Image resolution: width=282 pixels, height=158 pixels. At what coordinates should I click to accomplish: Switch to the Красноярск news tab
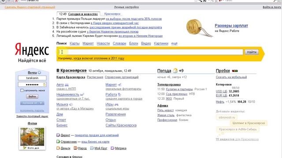(x=112, y=14)
